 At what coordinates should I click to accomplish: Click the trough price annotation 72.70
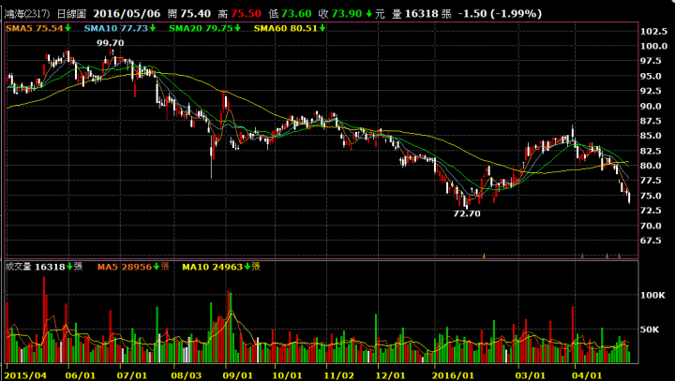467,213
